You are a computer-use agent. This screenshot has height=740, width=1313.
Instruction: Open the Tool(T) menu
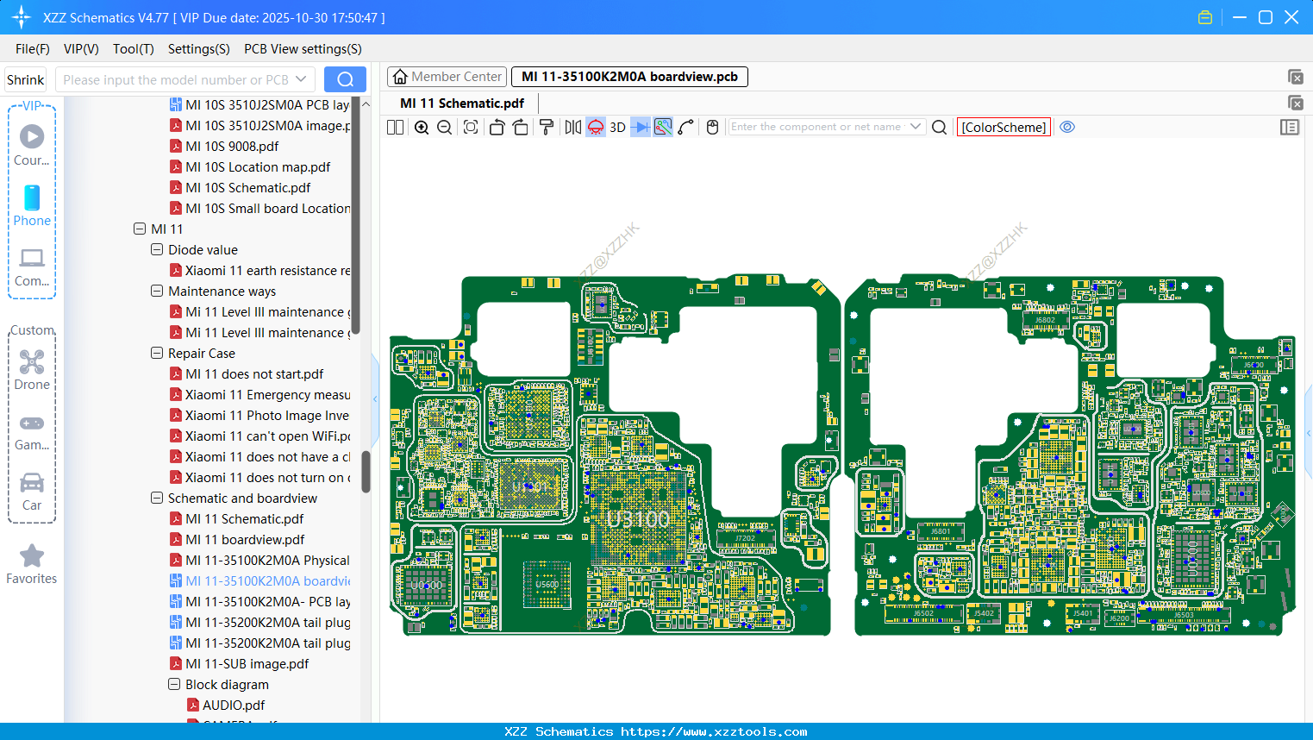[x=133, y=49]
